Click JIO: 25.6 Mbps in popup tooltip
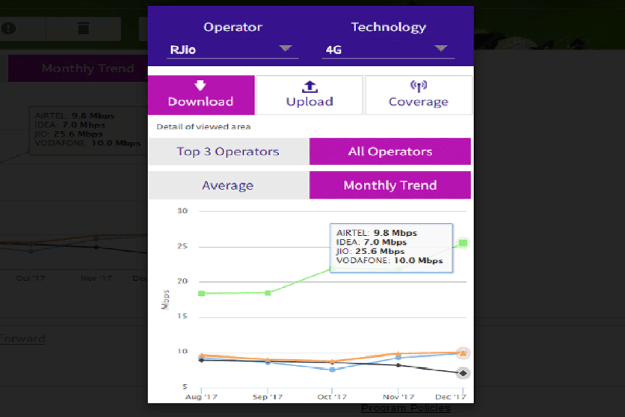The image size is (625, 417). click(370, 252)
